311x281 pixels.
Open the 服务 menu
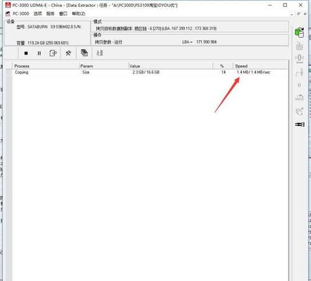(x=50, y=14)
